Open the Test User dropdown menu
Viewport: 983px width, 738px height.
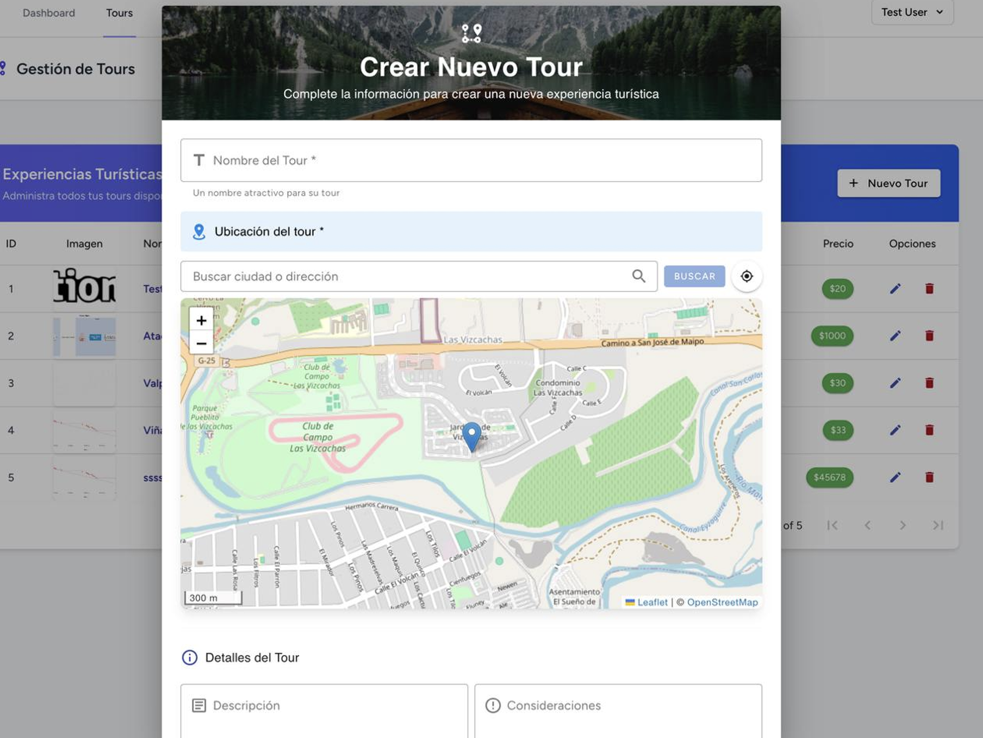(x=912, y=12)
